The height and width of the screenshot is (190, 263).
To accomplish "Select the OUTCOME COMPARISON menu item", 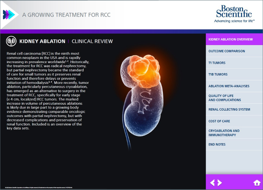I will 234,51.
